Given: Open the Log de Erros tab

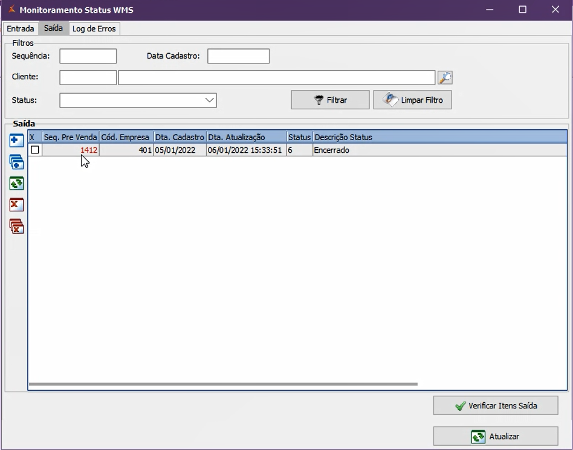Looking at the screenshot, I should pyautogui.click(x=94, y=28).
